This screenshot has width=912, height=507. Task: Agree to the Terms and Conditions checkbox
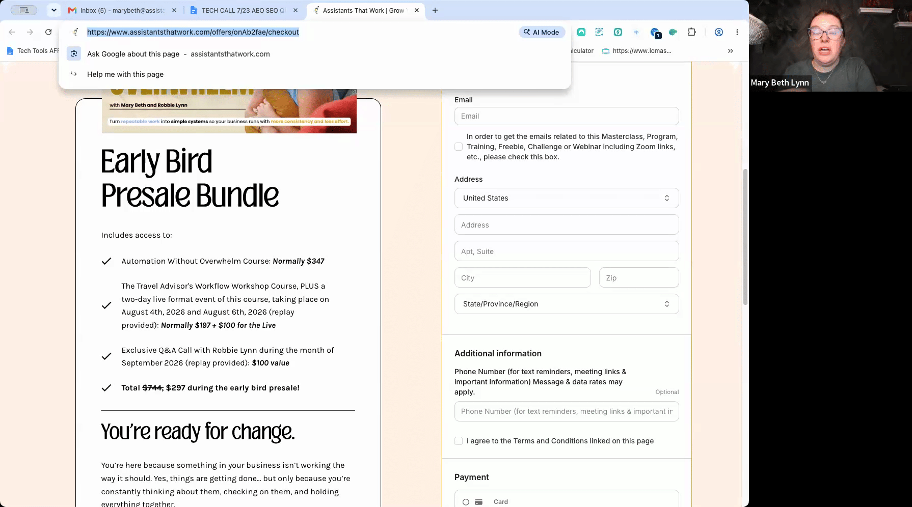tap(459, 441)
